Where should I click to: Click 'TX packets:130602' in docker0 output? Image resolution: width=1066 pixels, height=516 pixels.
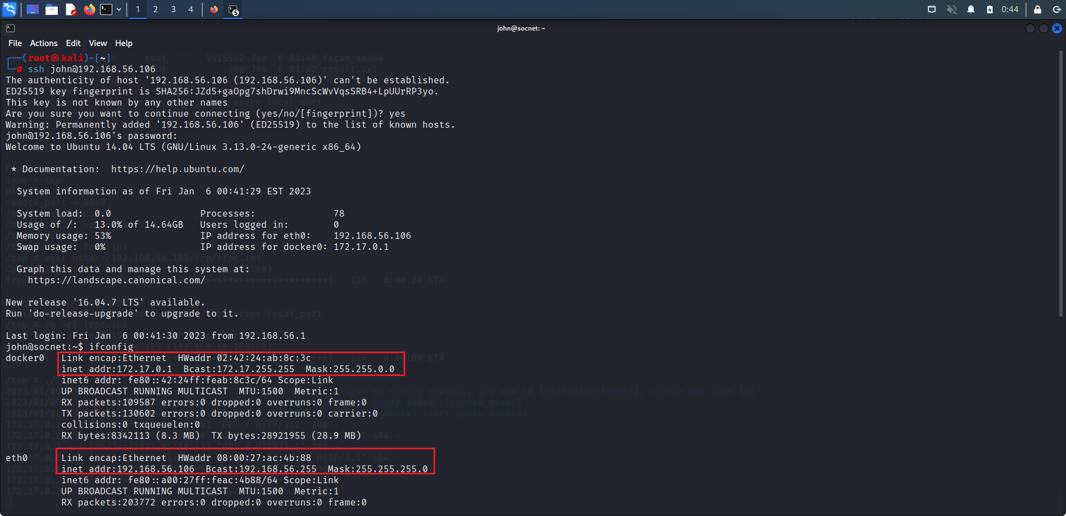coord(108,413)
